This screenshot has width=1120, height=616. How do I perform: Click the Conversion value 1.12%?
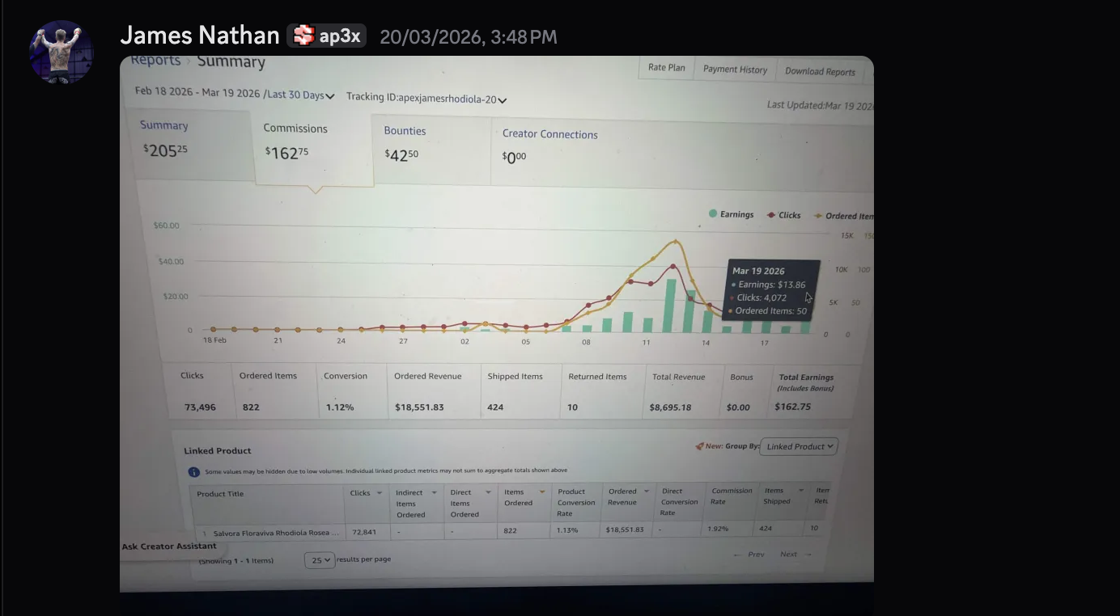click(340, 407)
